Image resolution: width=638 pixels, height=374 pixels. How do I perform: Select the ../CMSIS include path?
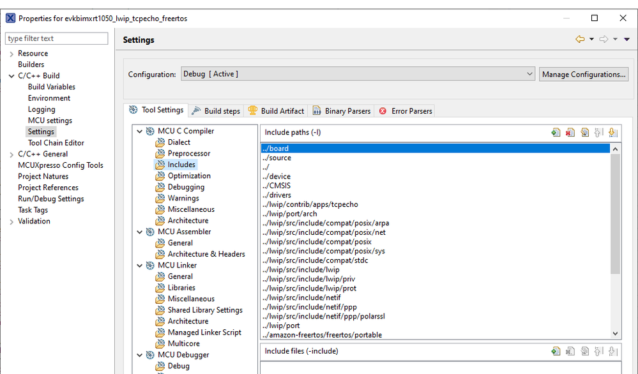tap(436, 186)
